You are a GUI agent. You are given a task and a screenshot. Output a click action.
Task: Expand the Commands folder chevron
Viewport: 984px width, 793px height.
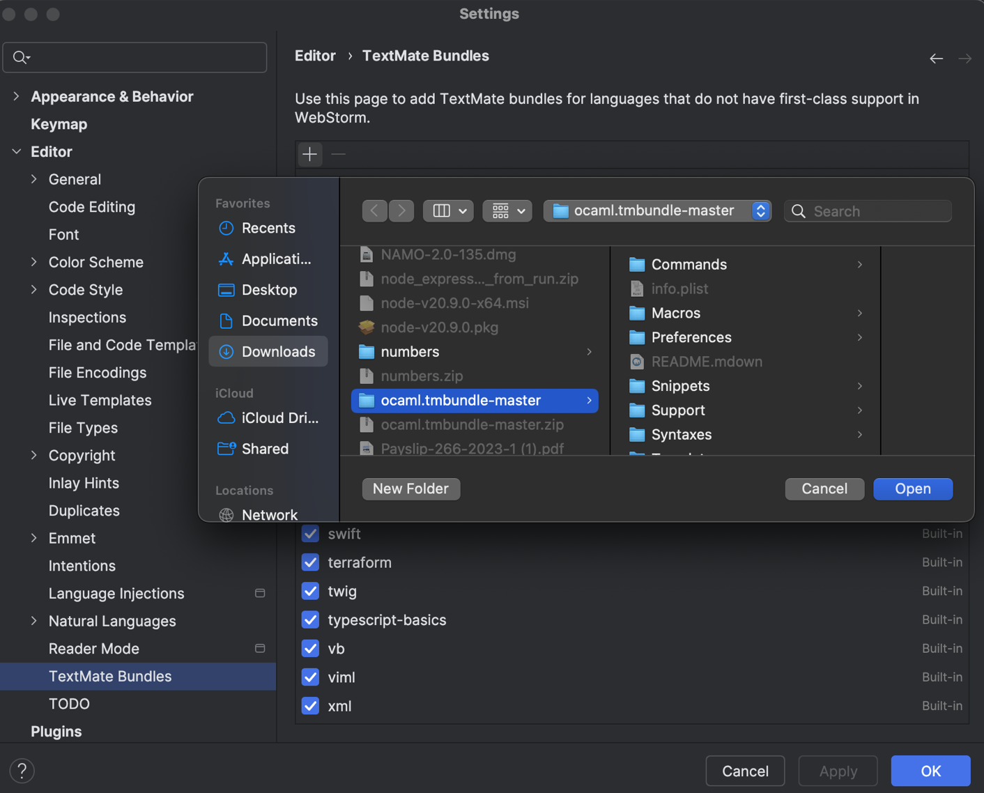[859, 265]
